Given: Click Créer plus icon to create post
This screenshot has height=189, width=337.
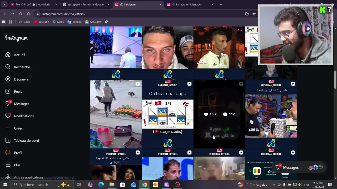Looking at the screenshot, I should coord(14,128).
